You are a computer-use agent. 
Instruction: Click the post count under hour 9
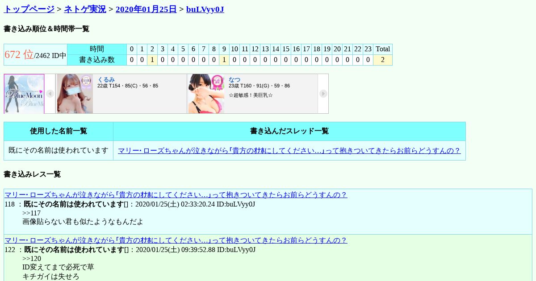point(224,60)
